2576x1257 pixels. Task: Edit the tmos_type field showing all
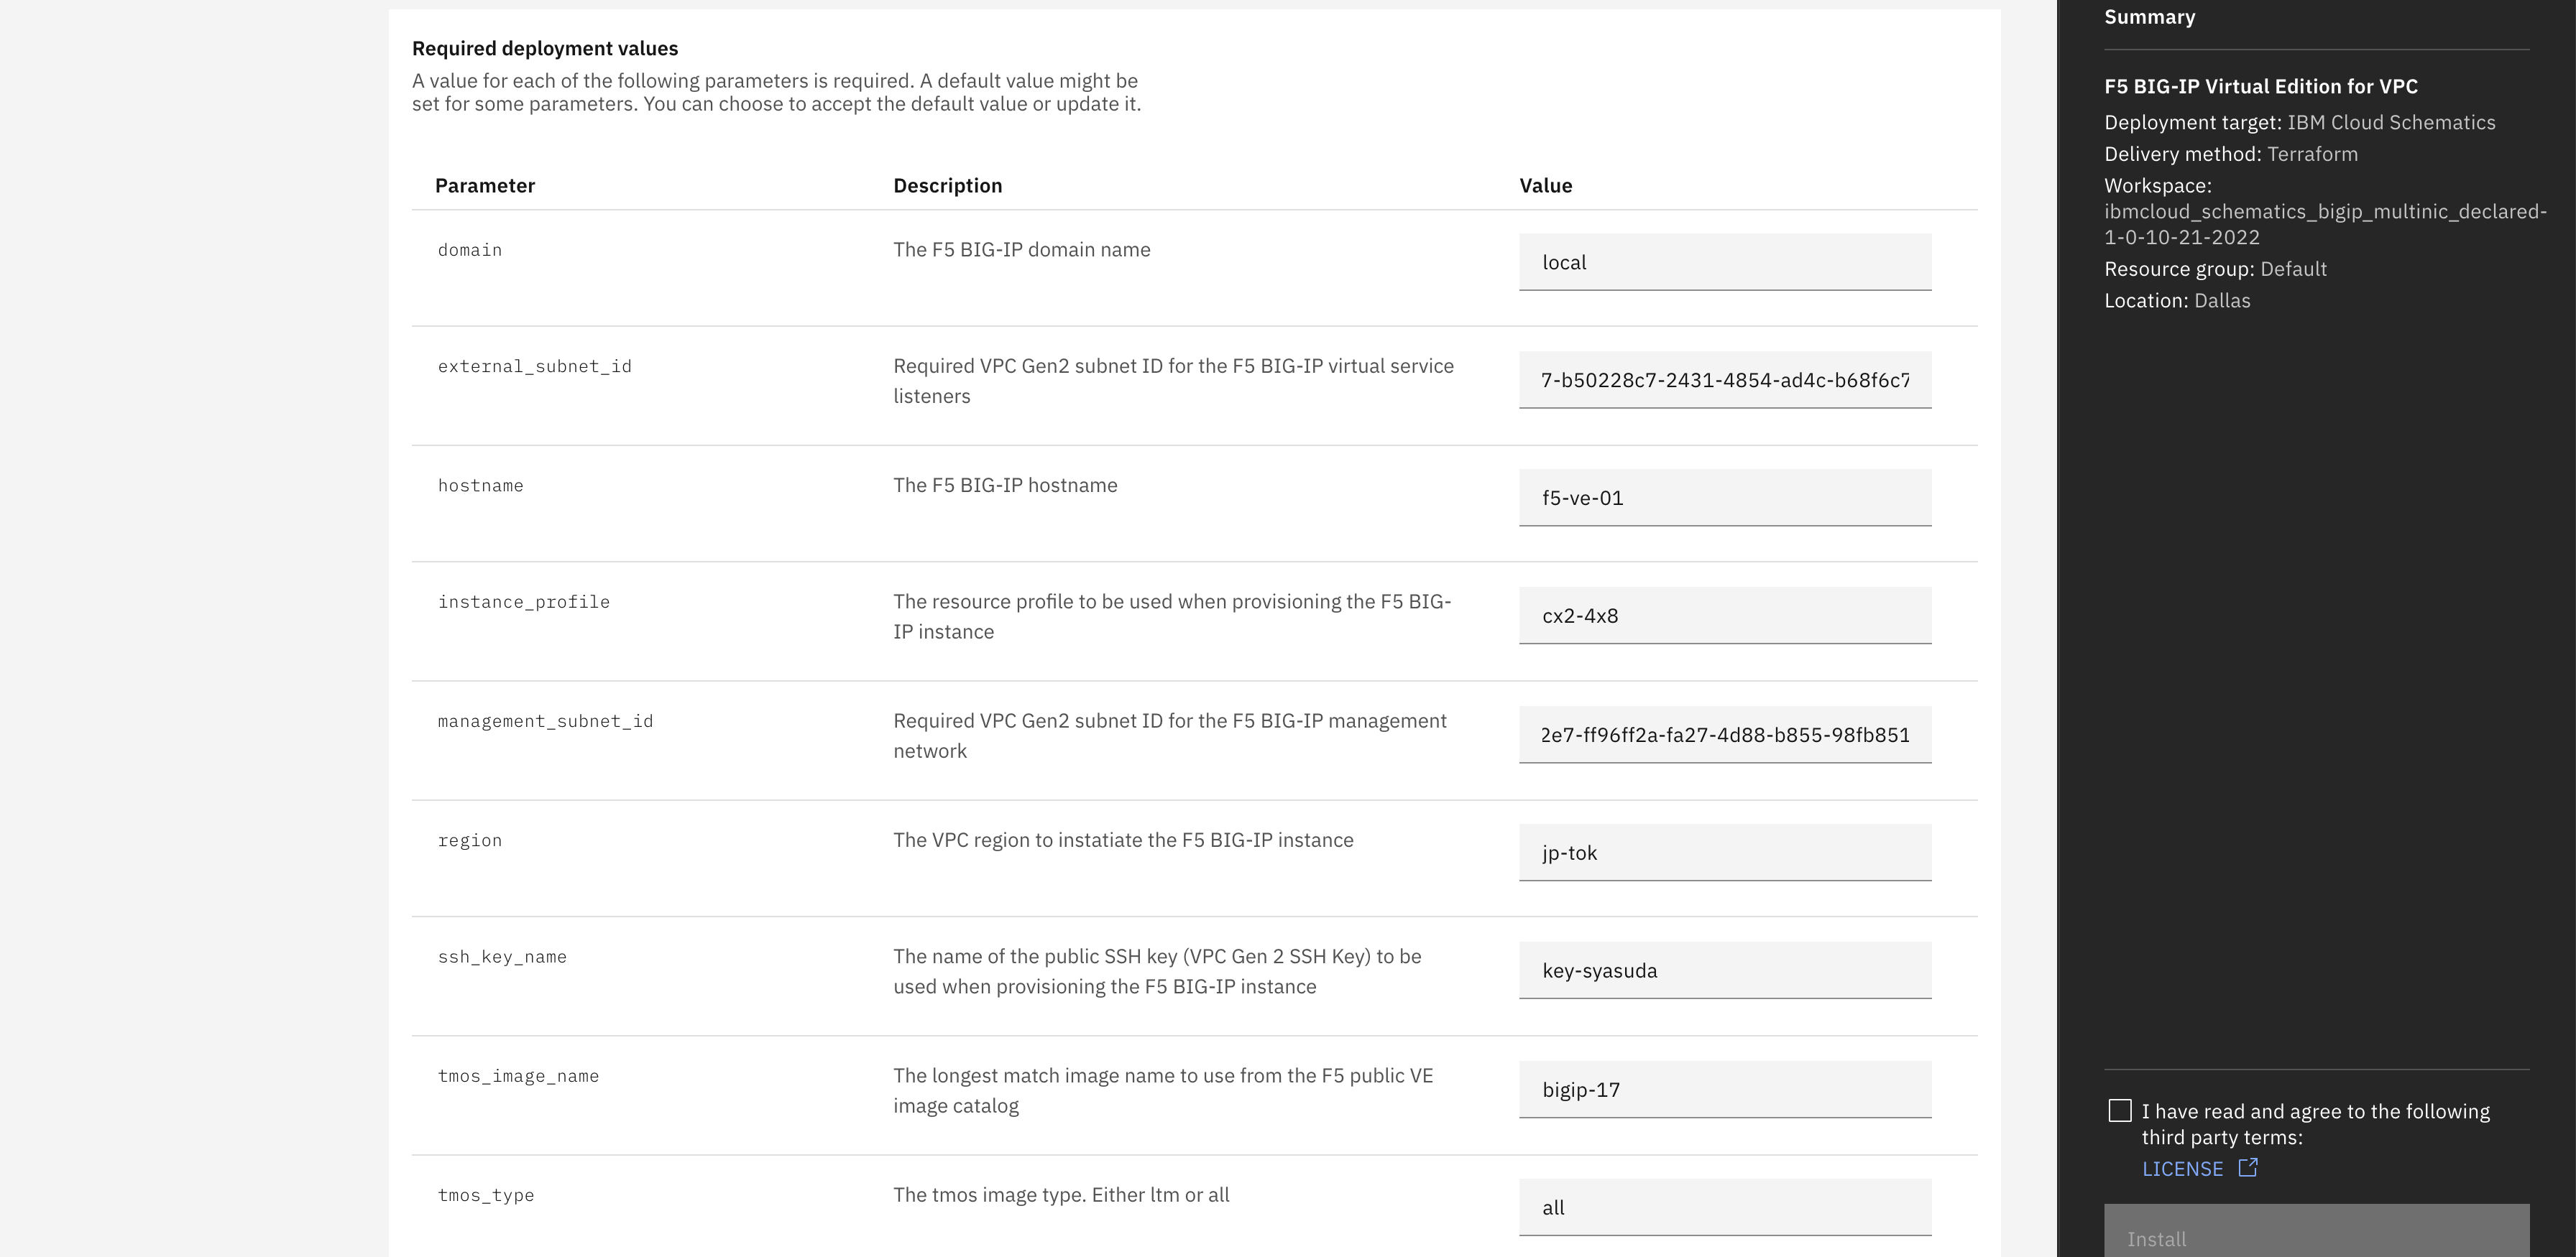click(1724, 1207)
